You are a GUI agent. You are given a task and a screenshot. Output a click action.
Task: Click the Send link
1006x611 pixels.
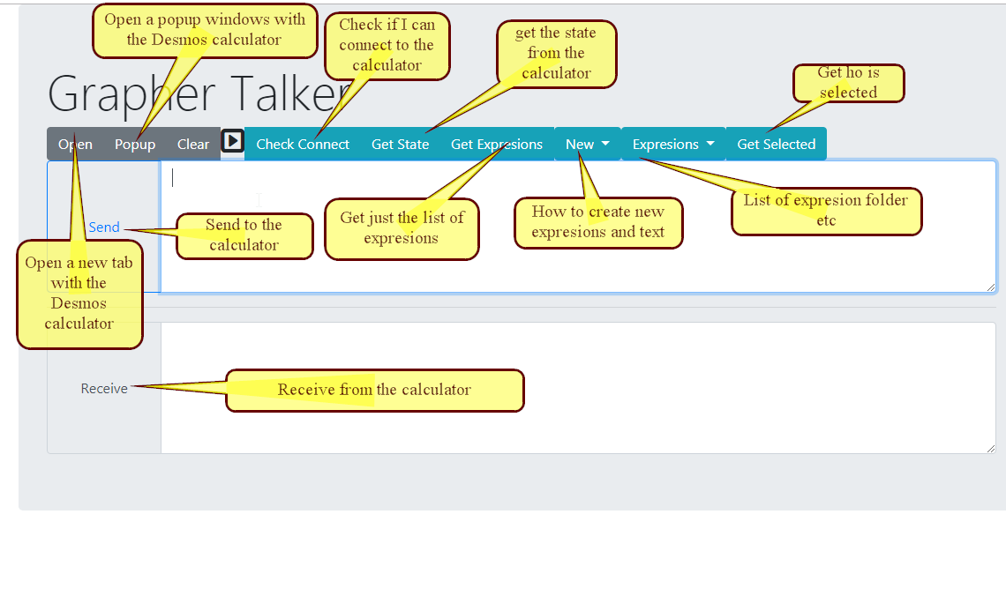pos(104,227)
